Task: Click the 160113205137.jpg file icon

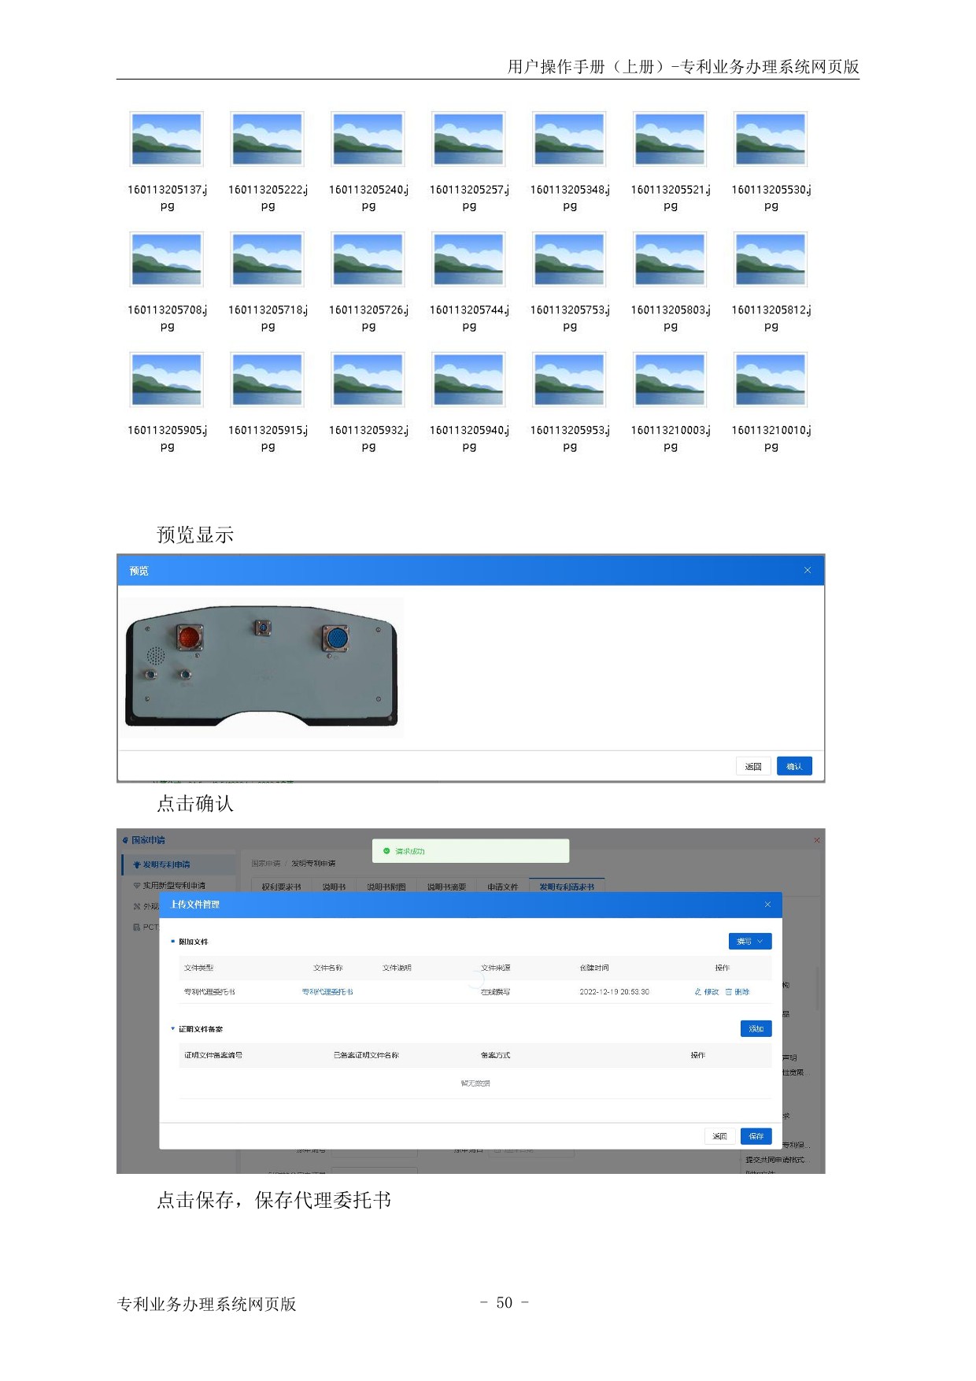Action: 167,139
